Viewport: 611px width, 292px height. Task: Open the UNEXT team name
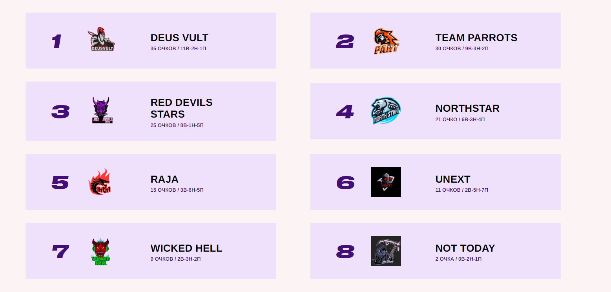(x=452, y=179)
